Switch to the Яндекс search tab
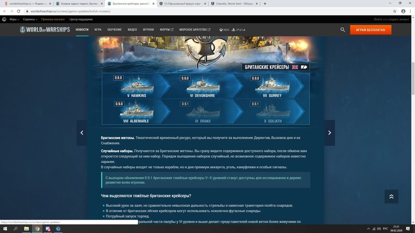Image resolution: width=415 pixels, height=233 pixels. 27,4
